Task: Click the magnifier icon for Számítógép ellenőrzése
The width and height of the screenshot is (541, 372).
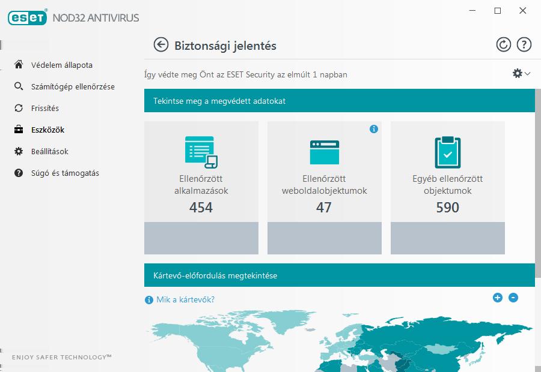Action: point(19,86)
